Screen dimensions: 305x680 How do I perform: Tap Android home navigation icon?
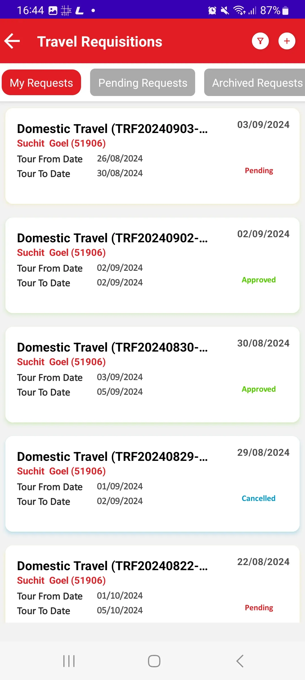154,661
